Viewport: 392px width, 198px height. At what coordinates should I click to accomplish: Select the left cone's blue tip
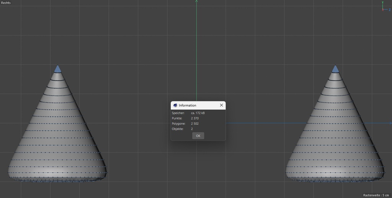point(58,69)
